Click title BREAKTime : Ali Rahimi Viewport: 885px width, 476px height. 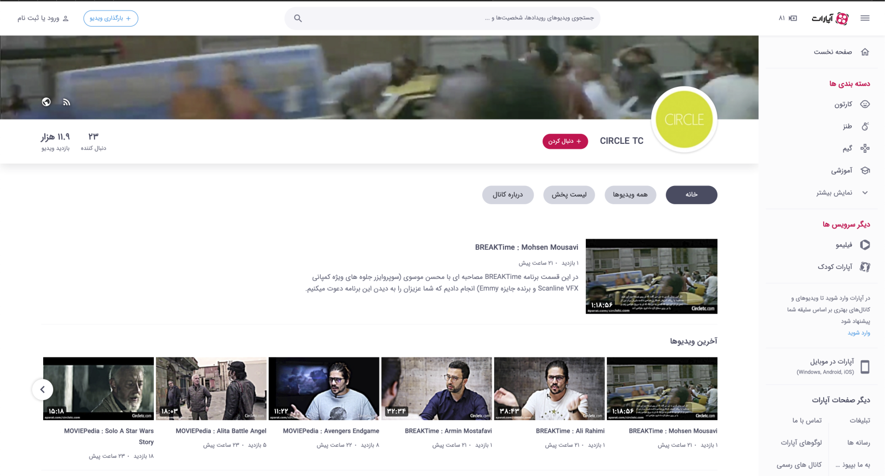pyautogui.click(x=570, y=431)
